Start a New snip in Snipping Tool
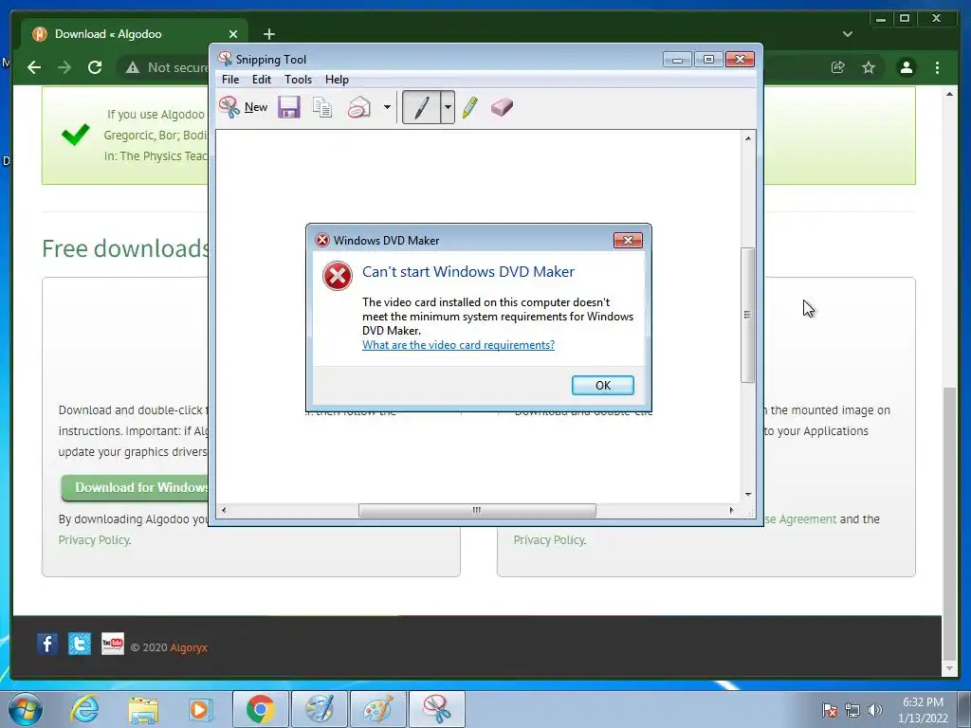The width and height of the screenshot is (971, 728). pos(243,107)
